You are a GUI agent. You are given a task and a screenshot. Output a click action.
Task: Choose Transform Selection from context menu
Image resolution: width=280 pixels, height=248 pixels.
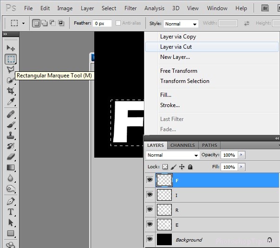[212, 81]
